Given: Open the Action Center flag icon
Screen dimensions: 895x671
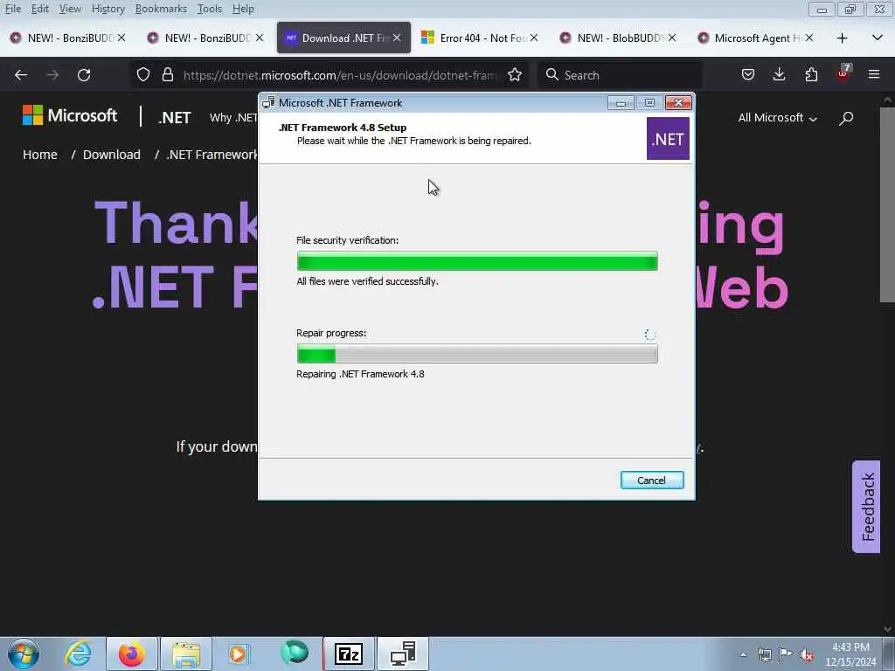Looking at the screenshot, I should (x=786, y=654).
